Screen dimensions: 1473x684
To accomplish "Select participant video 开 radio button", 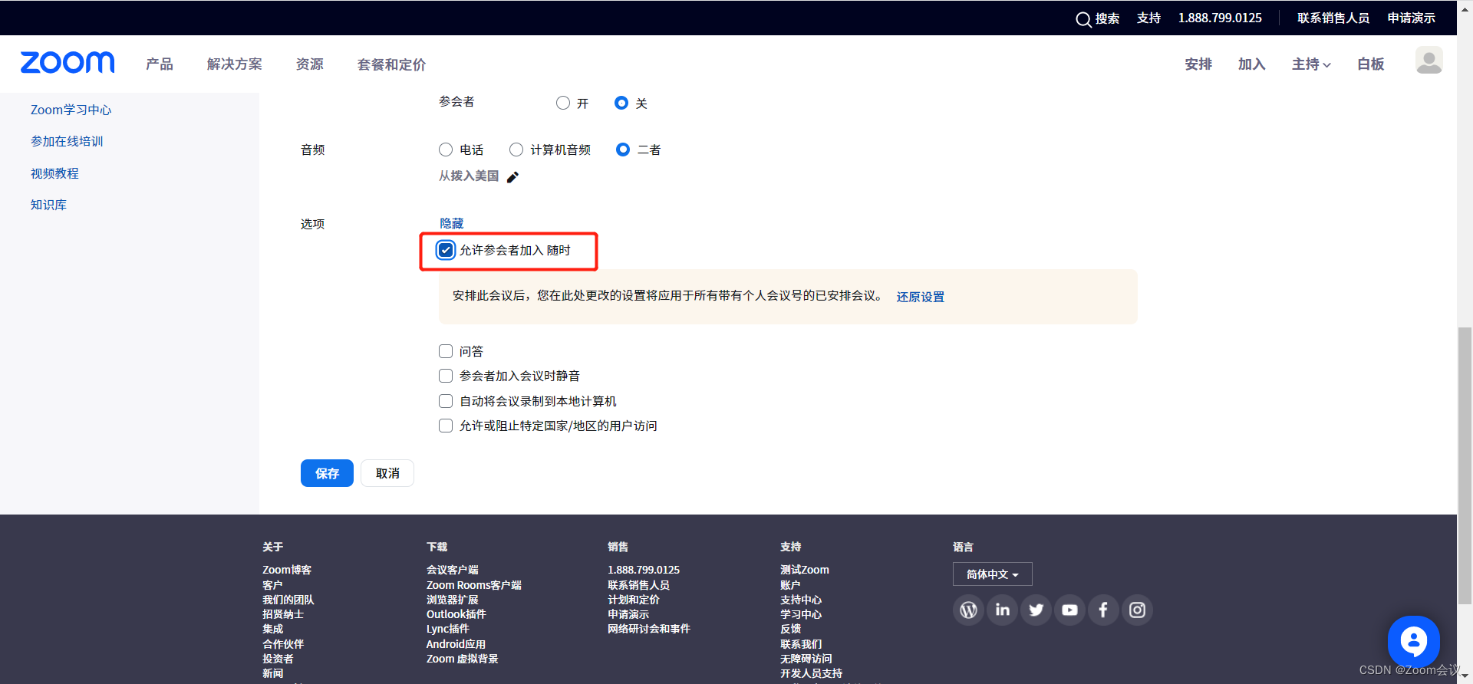I will tap(563, 103).
